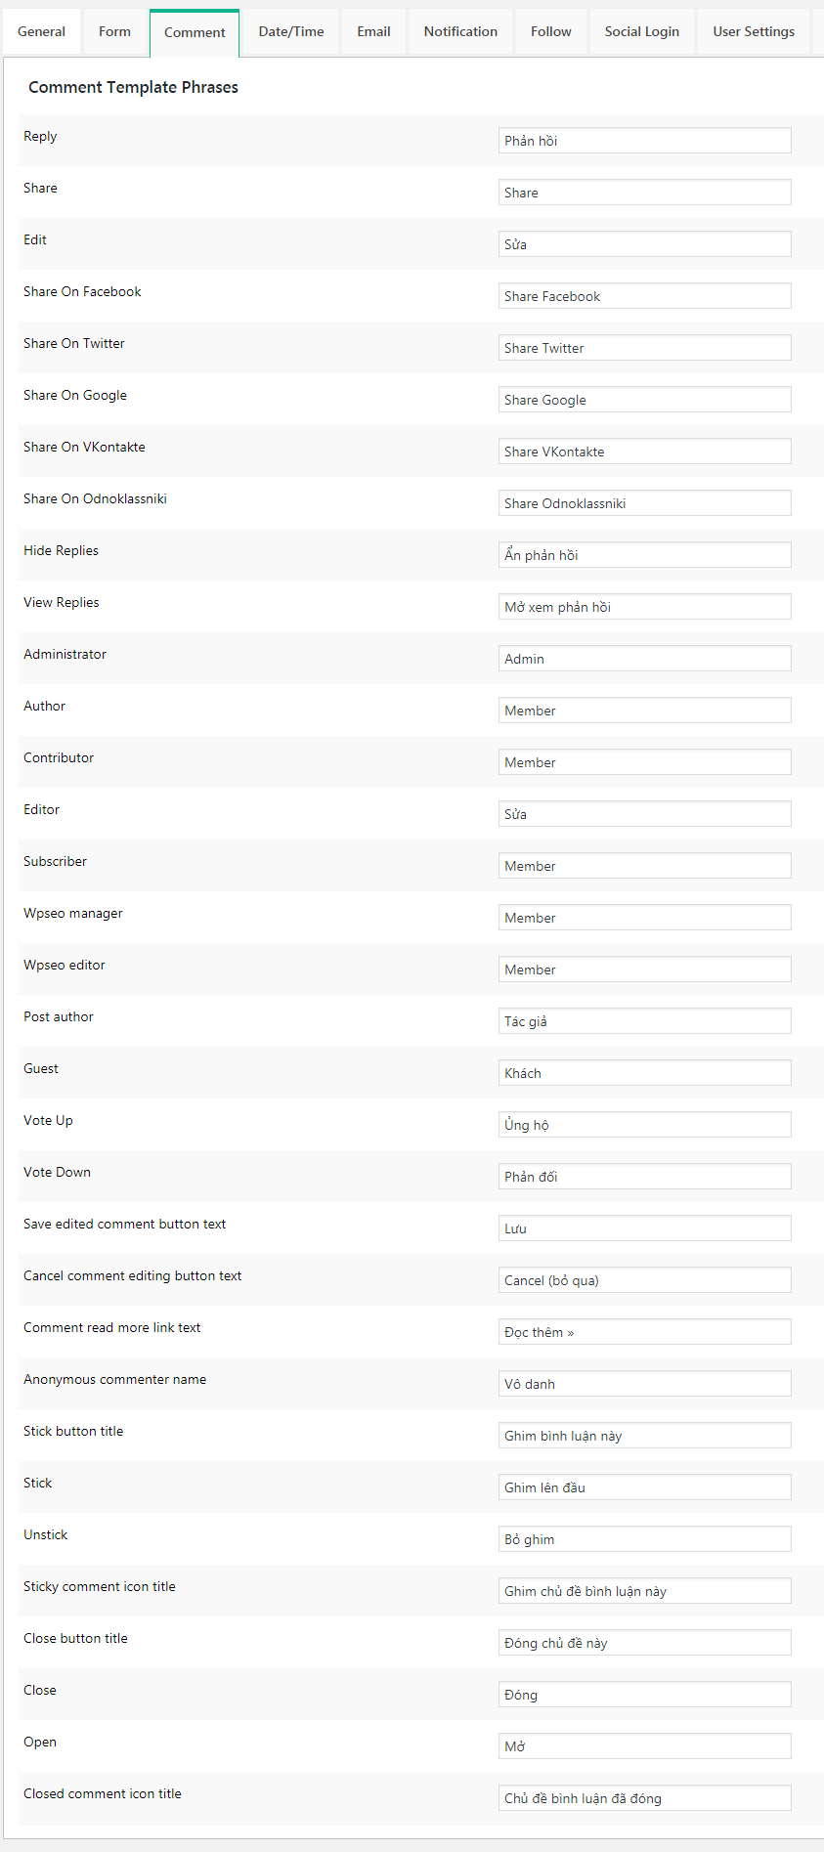The height and width of the screenshot is (1852, 824).
Task: Click the Hide Replies phrase field
Action: tap(644, 555)
